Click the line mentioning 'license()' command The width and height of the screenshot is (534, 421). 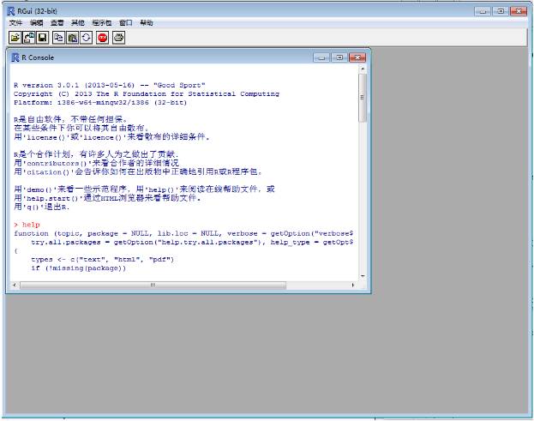[111, 137]
